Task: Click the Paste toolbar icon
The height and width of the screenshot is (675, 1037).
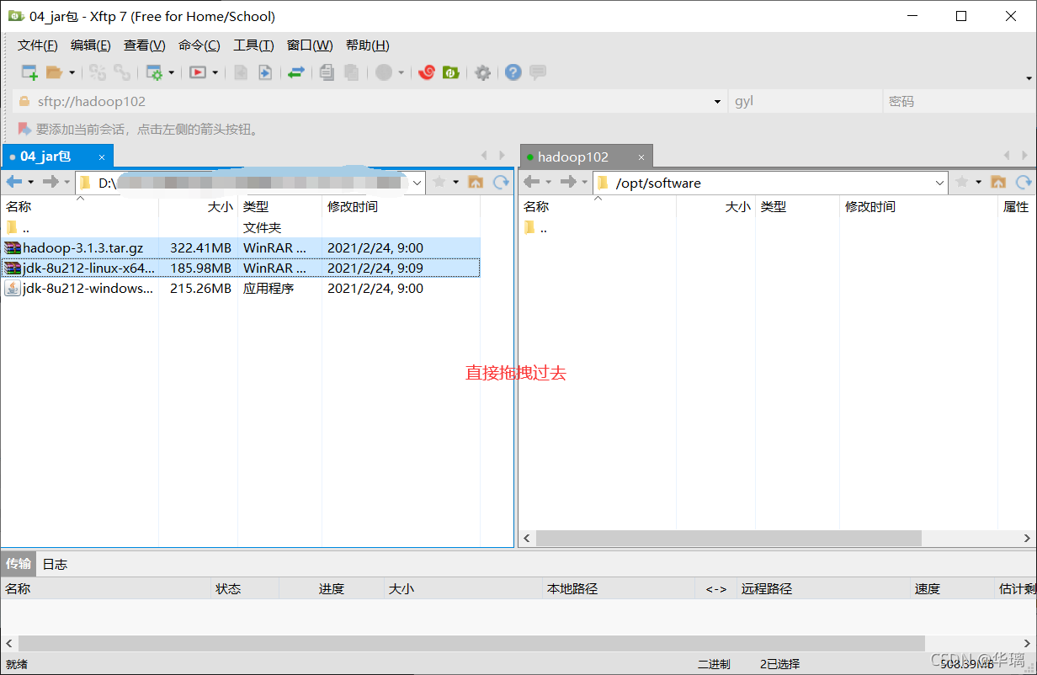Action: pos(351,72)
